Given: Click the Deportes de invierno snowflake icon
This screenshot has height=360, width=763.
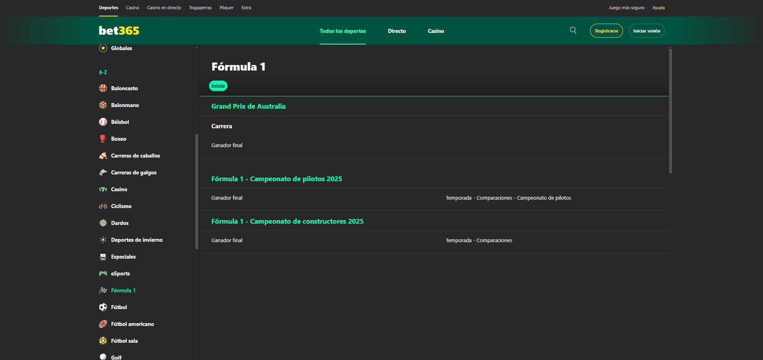Looking at the screenshot, I should (103, 240).
